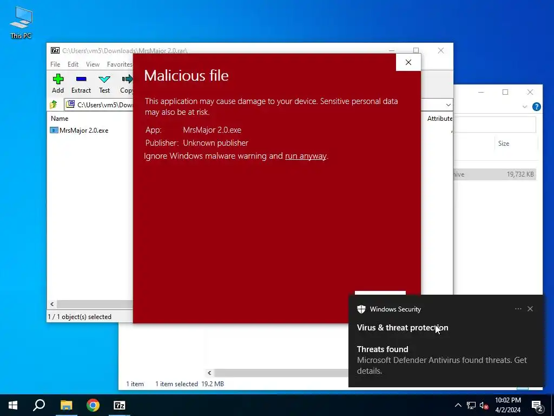Click the Windows Security shield icon
The image size is (554, 416).
tap(361, 309)
